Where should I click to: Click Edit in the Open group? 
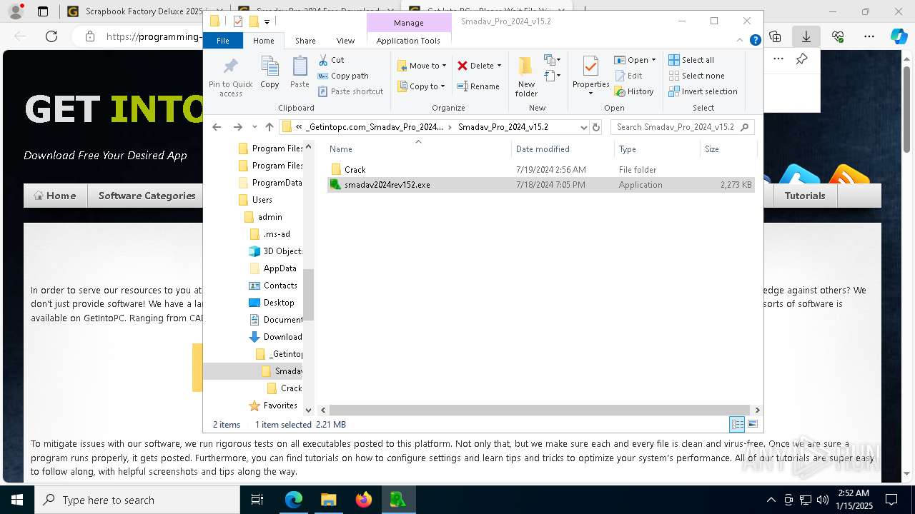[x=628, y=76]
